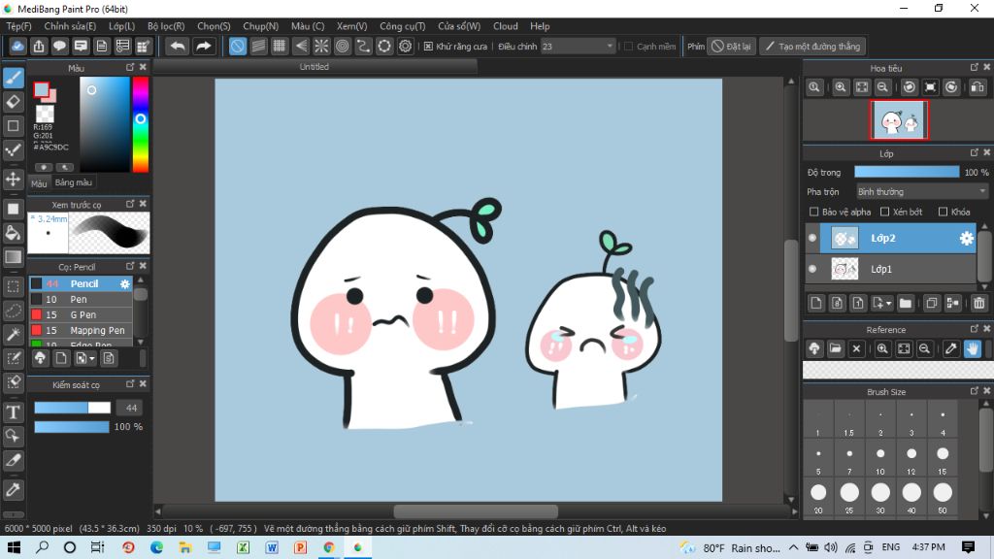Delete the selected layer with trash icon
The image size is (994, 559).
pos(979,303)
